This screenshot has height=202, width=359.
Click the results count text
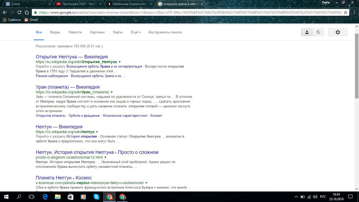69,46
